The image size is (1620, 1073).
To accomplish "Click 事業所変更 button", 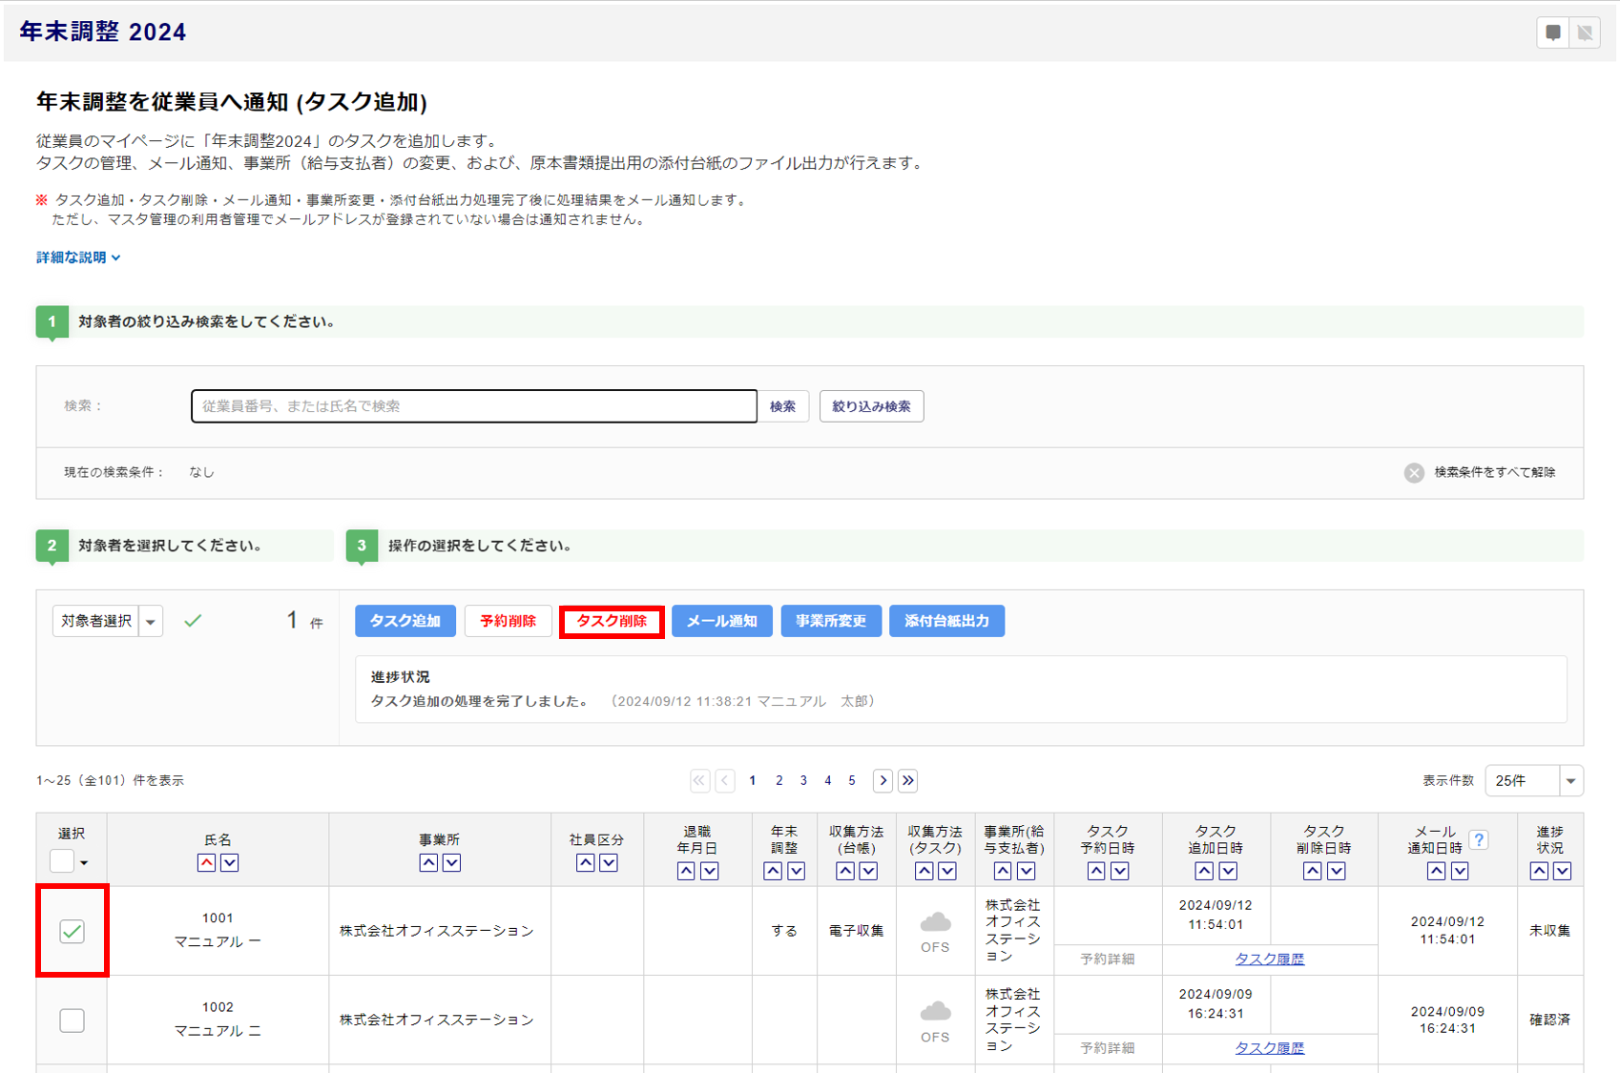I will [831, 621].
